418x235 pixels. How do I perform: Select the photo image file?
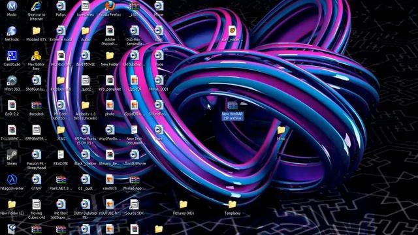[110, 105]
